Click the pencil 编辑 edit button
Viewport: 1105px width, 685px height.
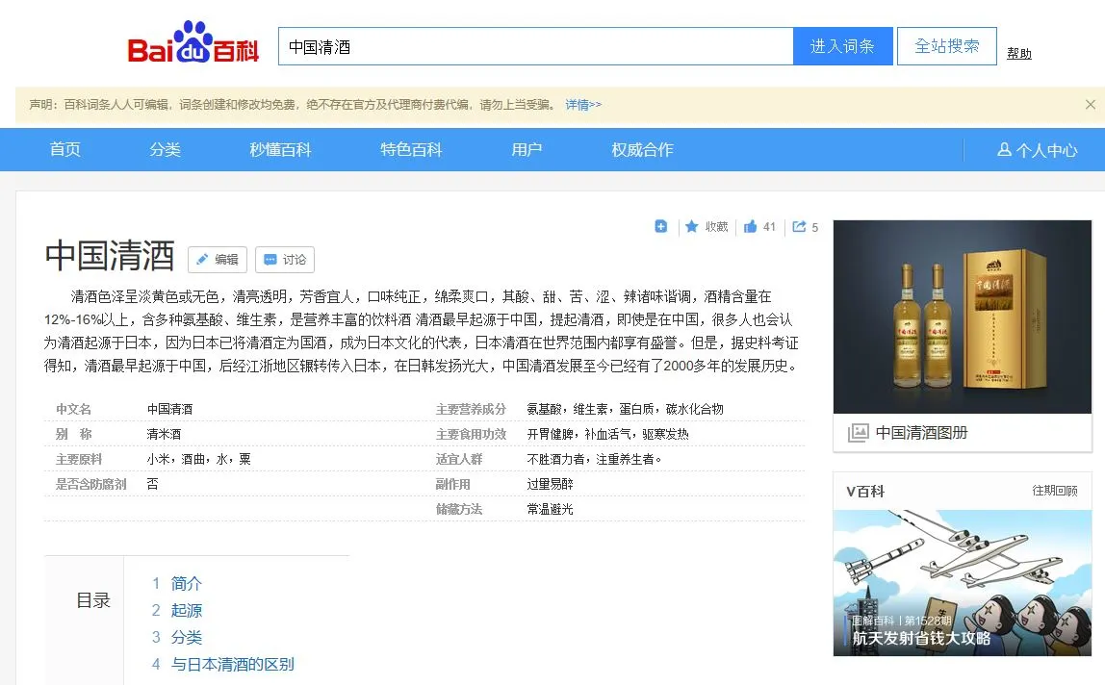tap(218, 260)
